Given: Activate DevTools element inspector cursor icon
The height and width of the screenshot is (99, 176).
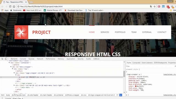Looking at the screenshot, I should (x=2, y=59).
